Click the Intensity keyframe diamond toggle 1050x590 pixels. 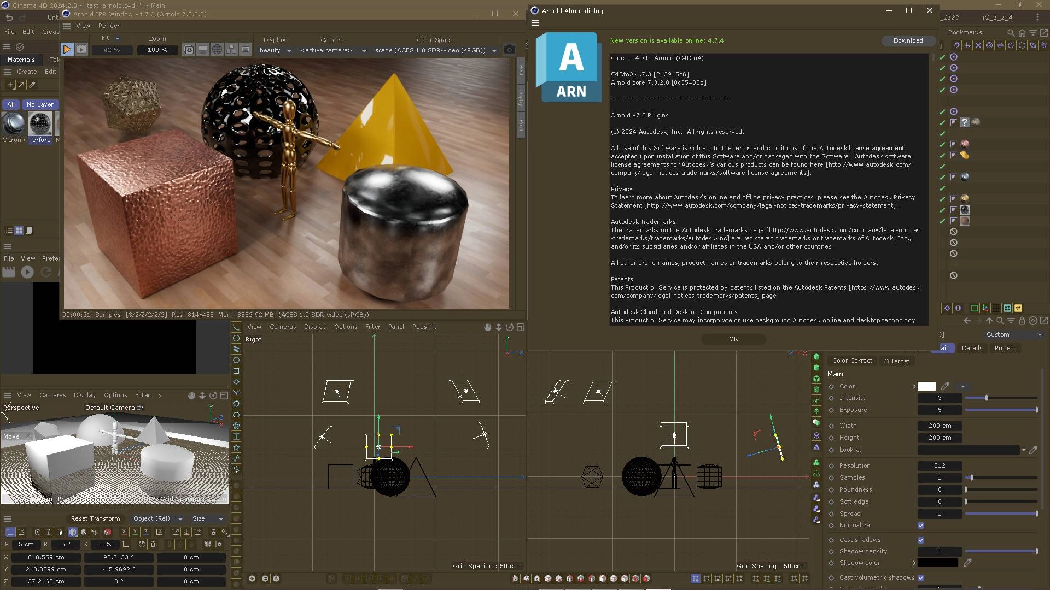832,398
